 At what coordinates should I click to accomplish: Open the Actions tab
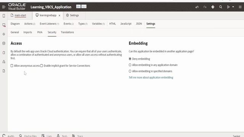[30, 24]
